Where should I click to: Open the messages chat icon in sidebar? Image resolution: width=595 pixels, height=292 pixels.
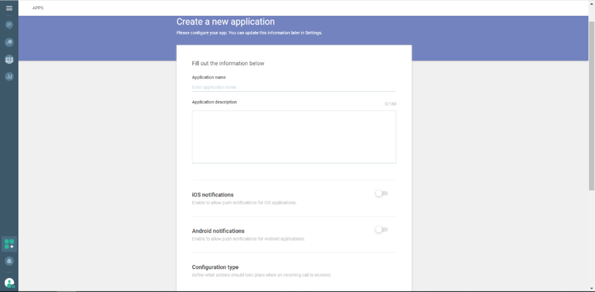pyautogui.click(x=9, y=25)
